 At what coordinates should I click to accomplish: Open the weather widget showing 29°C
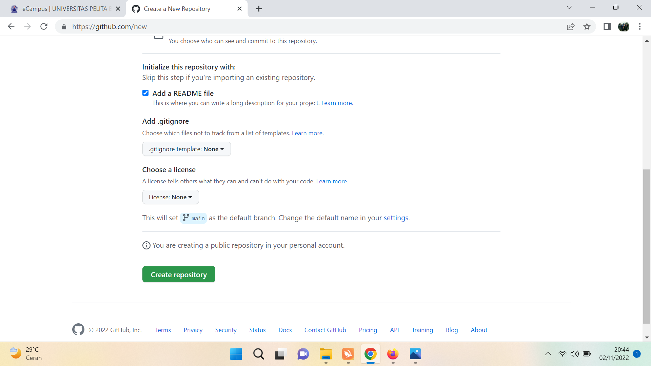pos(26,354)
